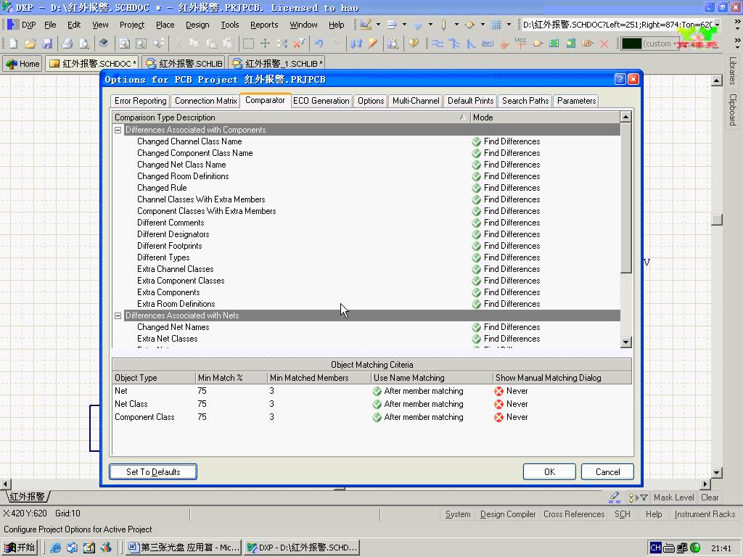Collapse Differences Associated with Nets group
The height and width of the screenshot is (557, 743).
tap(118, 315)
